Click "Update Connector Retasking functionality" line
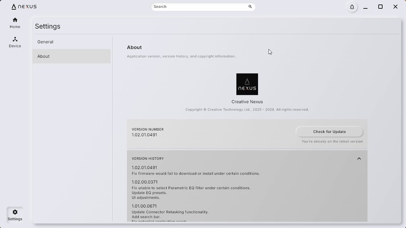 point(170,212)
